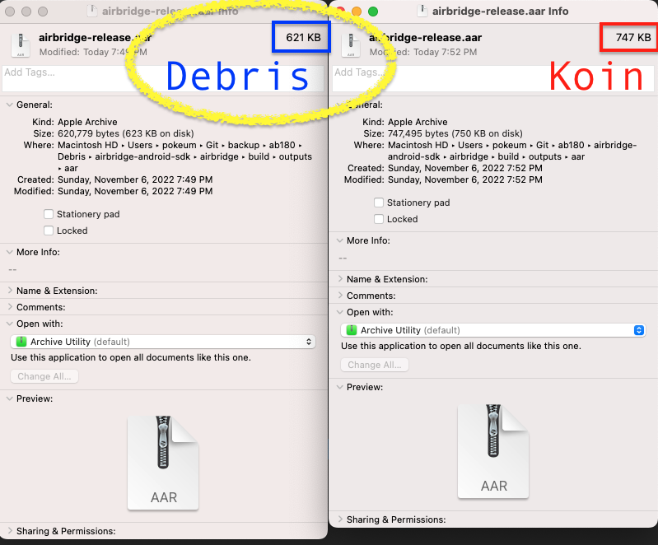Click Kind 'Apple Archive' value in left window
Viewport: 658px width, 545px height.
point(87,122)
